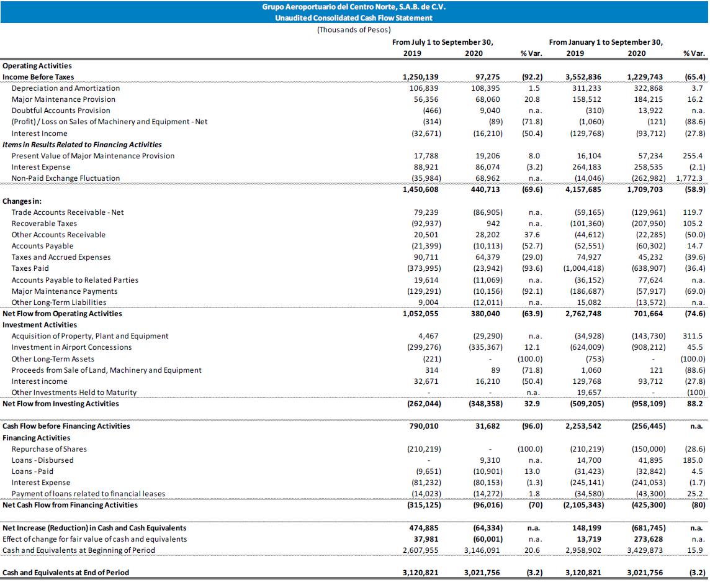
Task: Click the '(Thousands of Pesos)' subtitle
Action: pos(354,29)
